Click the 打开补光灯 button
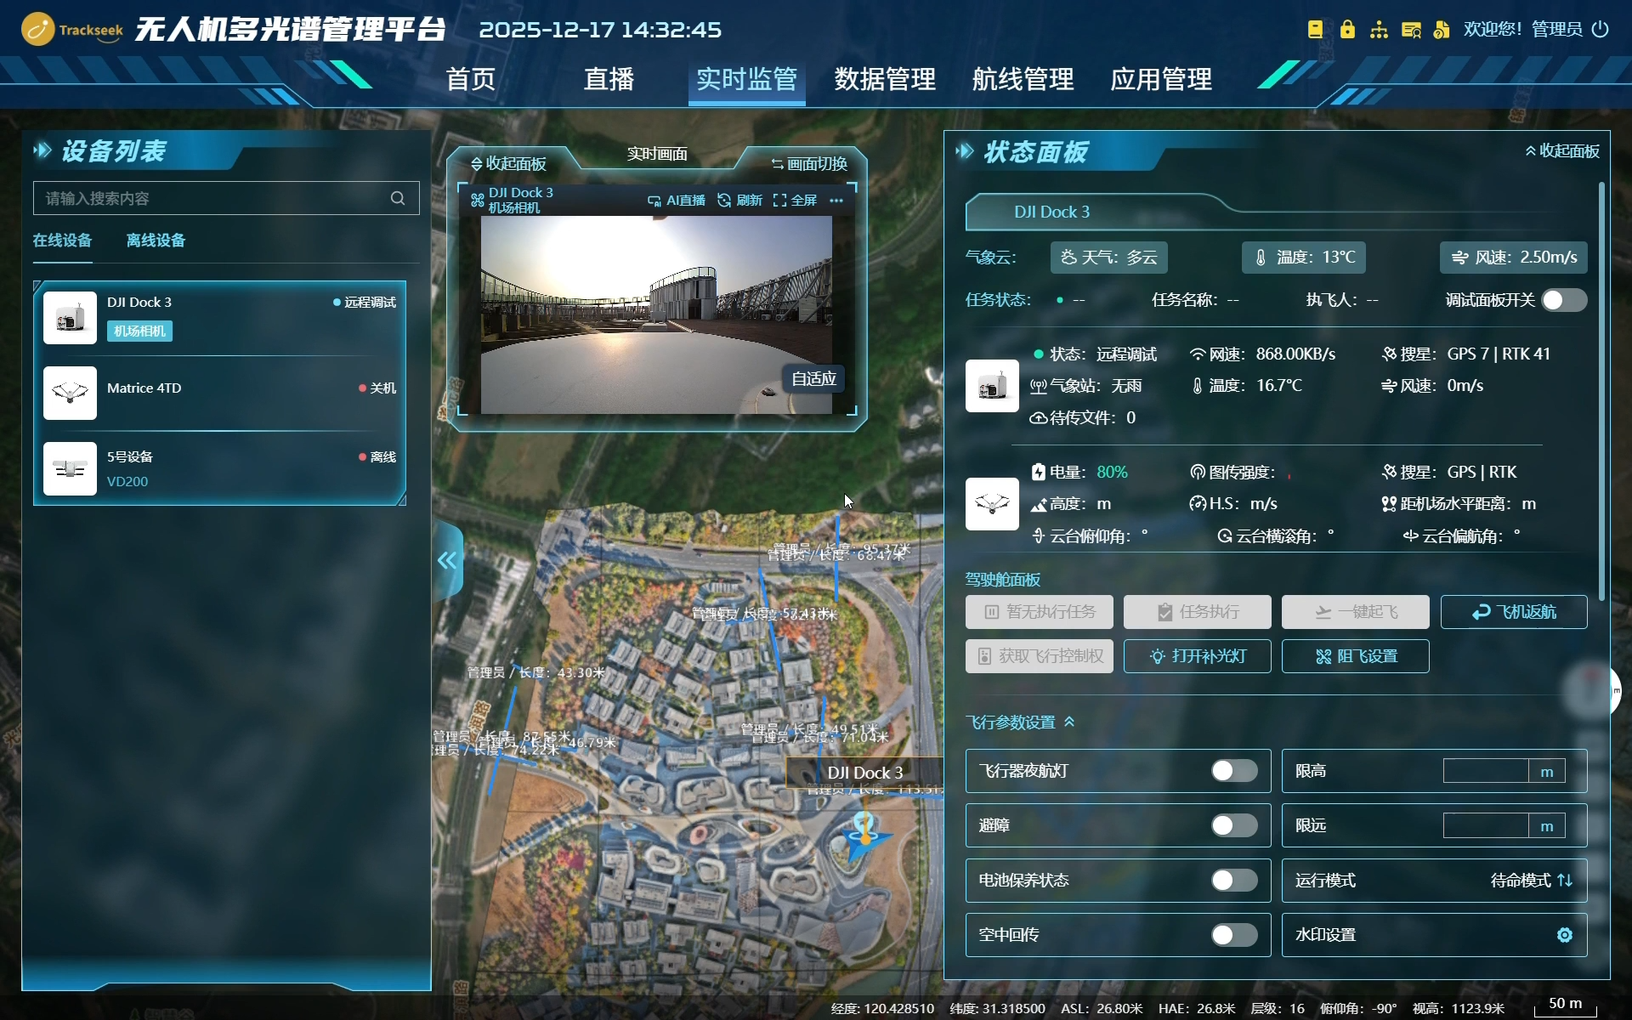The width and height of the screenshot is (1632, 1020). click(1197, 656)
